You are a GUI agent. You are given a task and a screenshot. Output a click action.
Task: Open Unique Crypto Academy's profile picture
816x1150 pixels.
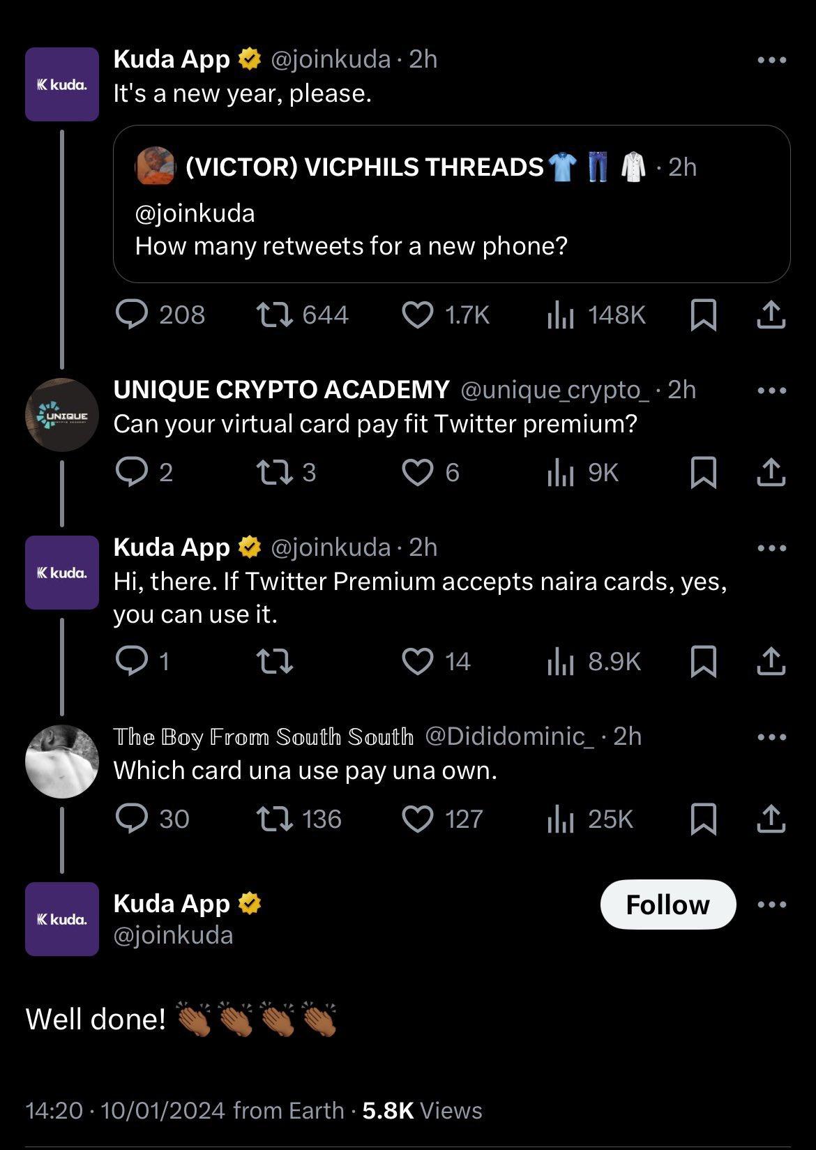tap(62, 415)
